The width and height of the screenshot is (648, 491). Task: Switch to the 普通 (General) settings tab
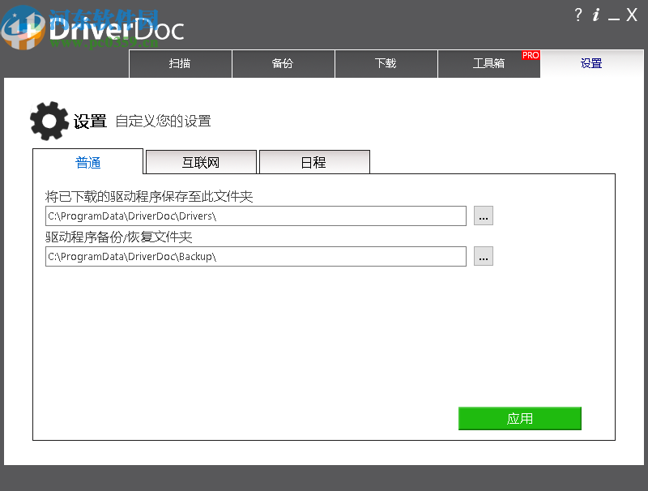tap(87, 162)
